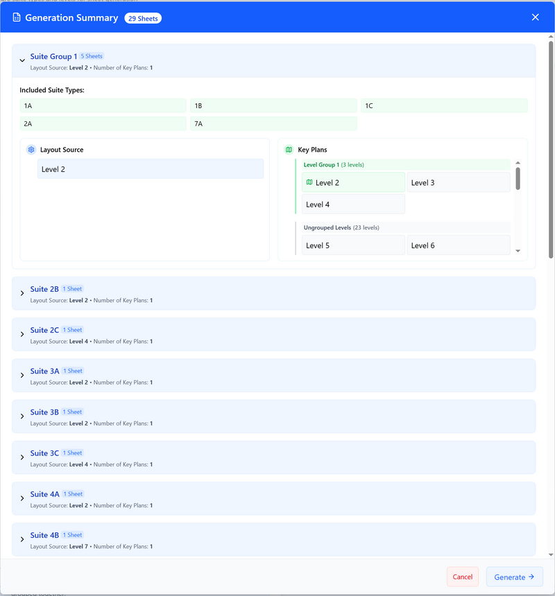Click the red Cancel button
This screenshot has height=596, width=555.
(x=463, y=577)
